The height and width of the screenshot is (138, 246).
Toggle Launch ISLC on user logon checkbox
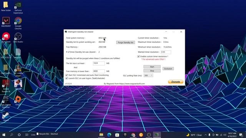coord(66,78)
